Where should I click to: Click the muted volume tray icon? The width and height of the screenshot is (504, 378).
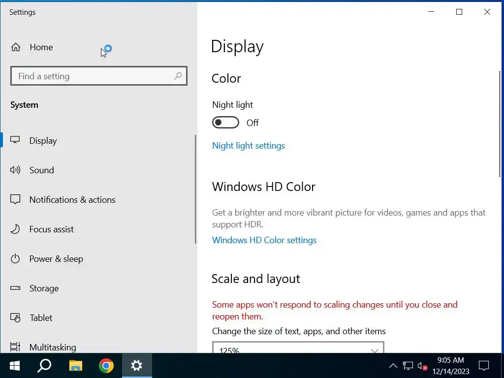coord(422,366)
